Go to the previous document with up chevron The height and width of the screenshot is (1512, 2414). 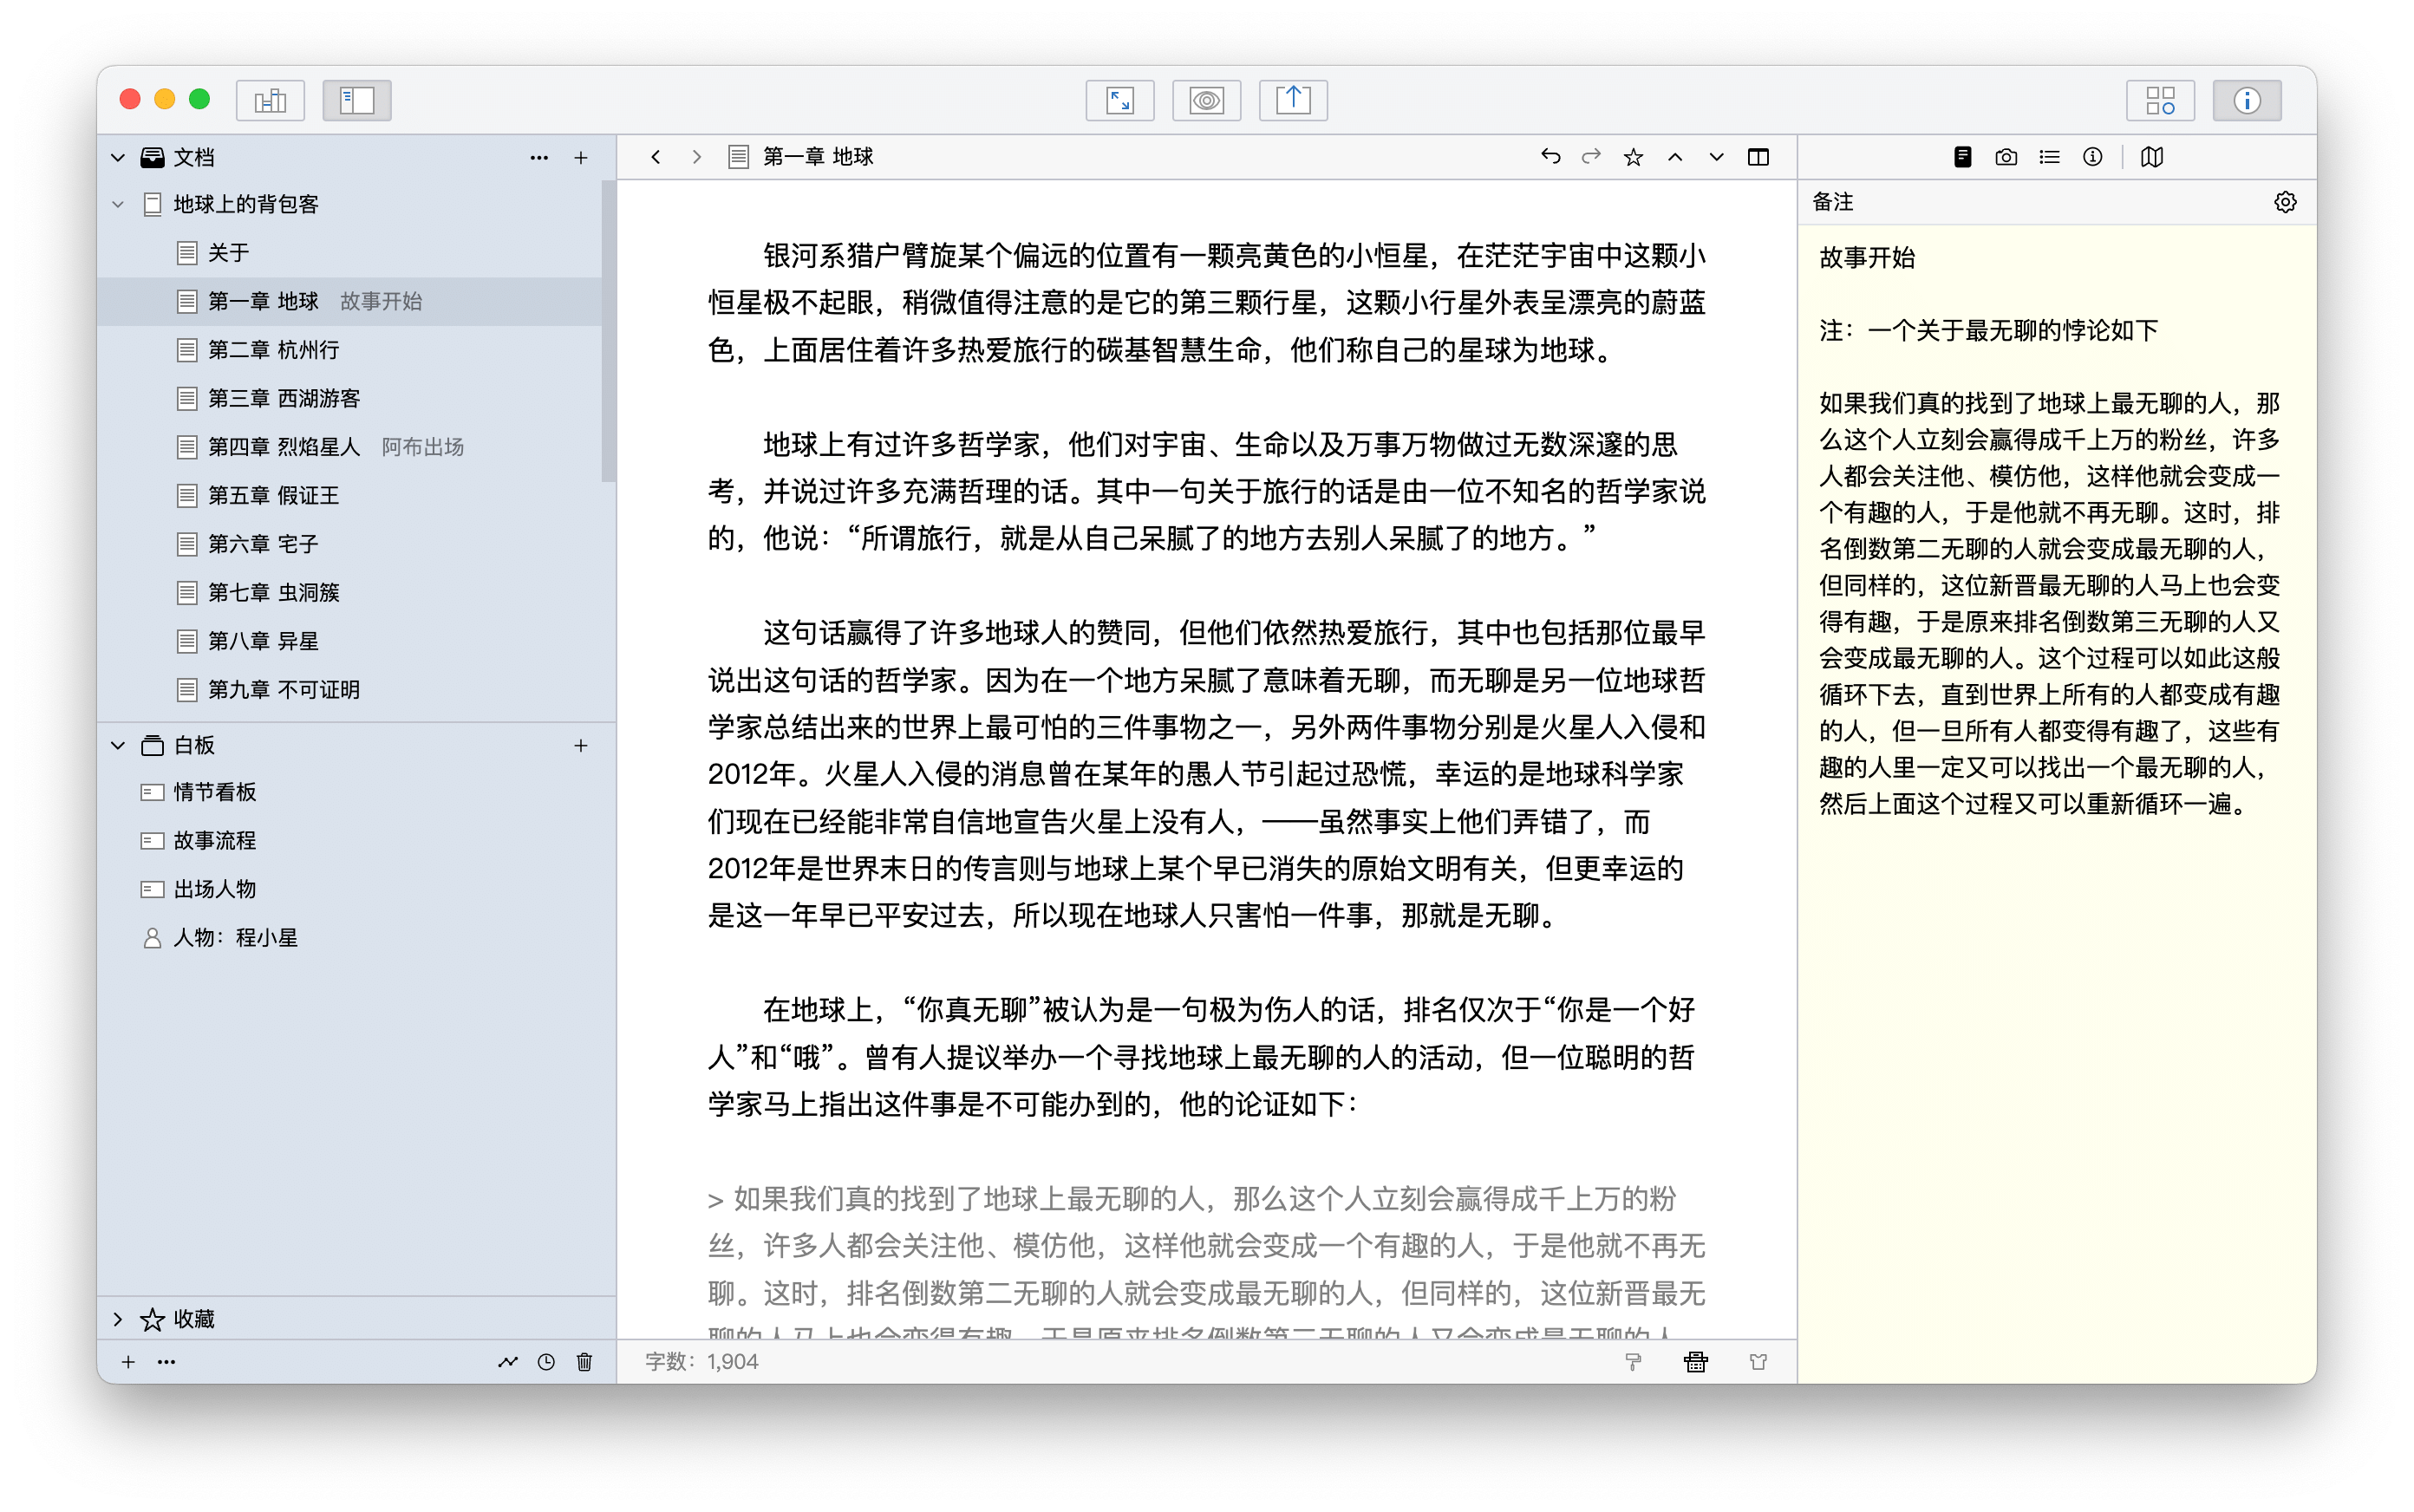point(1675,157)
